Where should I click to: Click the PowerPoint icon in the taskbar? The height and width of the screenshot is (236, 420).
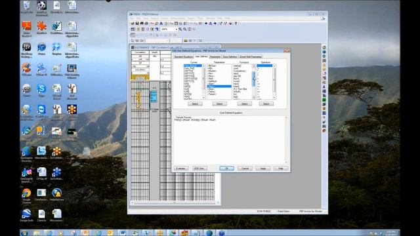pos(86,233)
